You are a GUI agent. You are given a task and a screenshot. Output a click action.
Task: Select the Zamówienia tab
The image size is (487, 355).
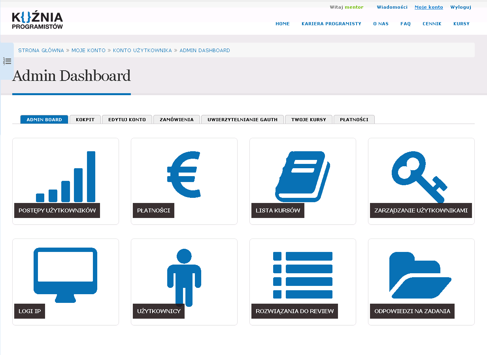click(x=177, y=120)
